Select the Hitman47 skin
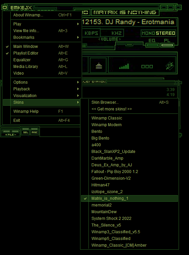Screen dimensions: 189x255 (x=129, y=185)
